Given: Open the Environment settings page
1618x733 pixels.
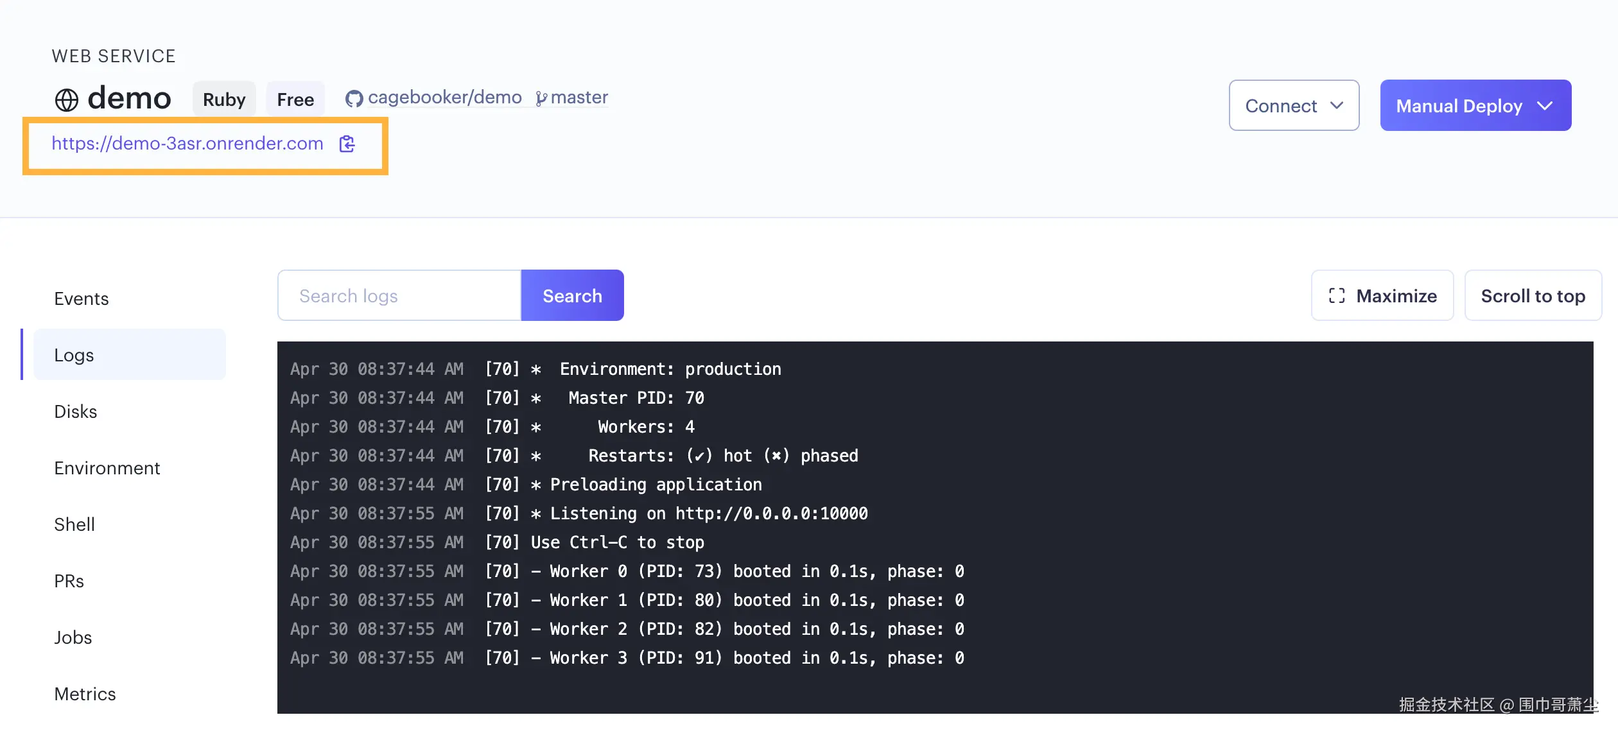Looking at the screenshot, I should coord(107,468).
